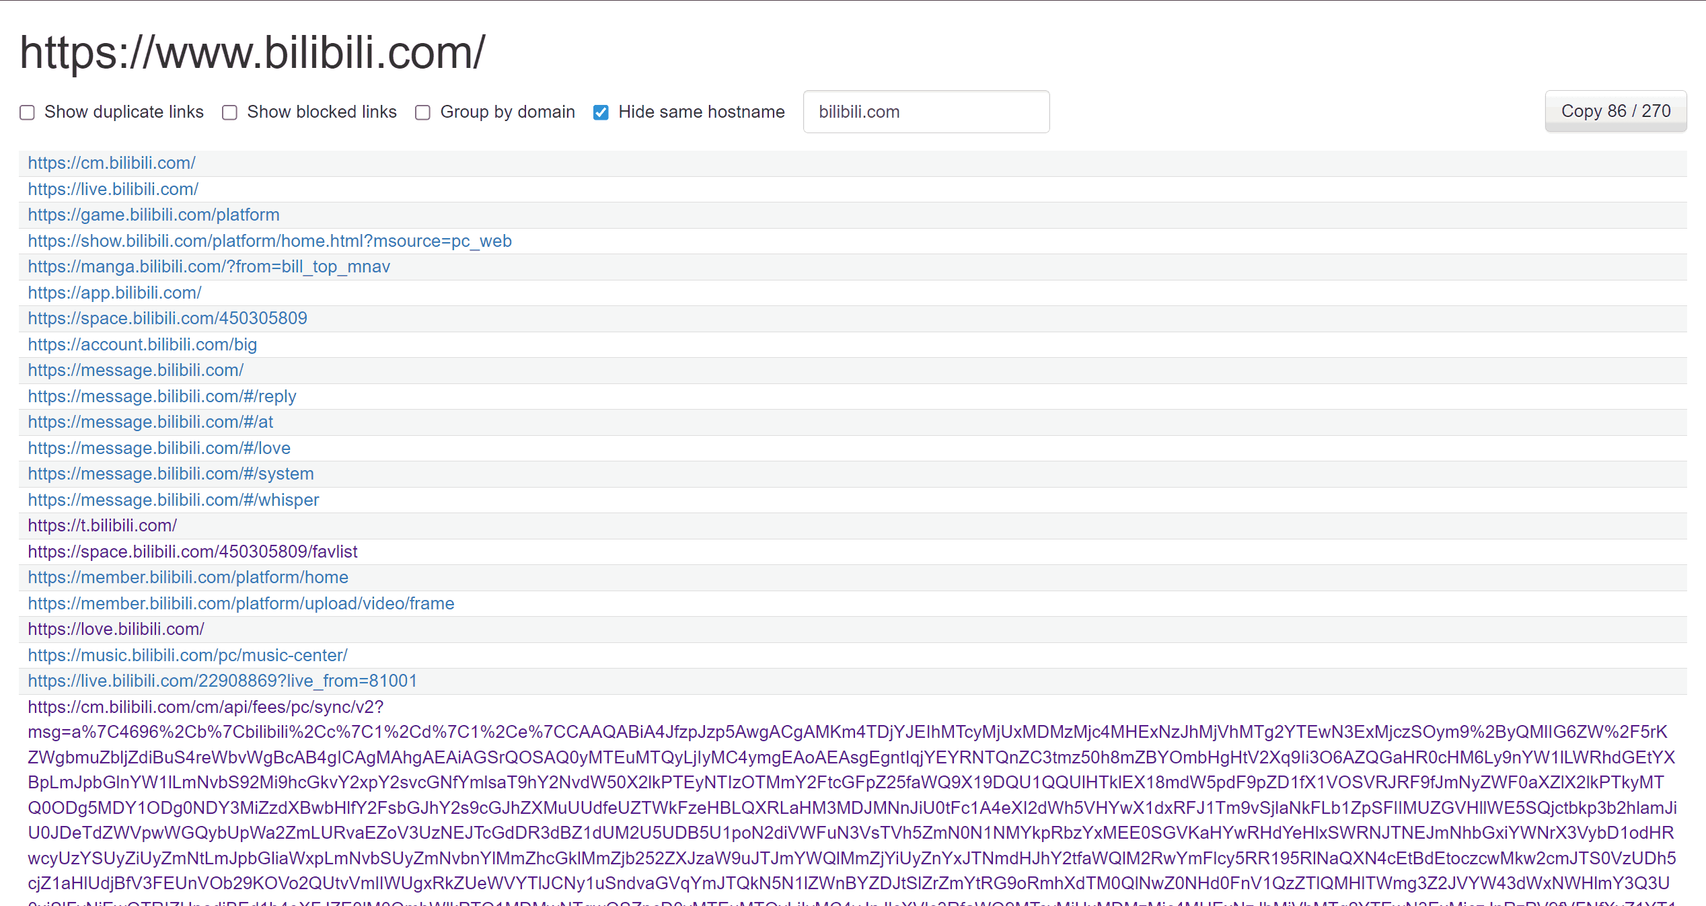Open member.bilibili.com upload video frame link

[x=241, y=603]
